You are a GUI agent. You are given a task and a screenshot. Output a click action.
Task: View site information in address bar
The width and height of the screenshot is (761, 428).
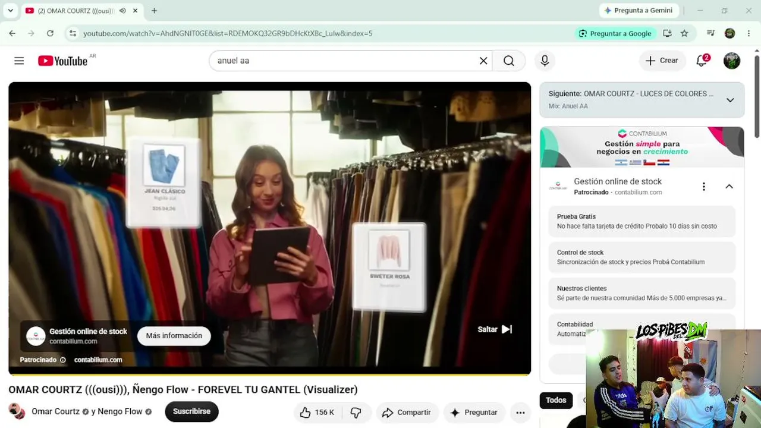pos(73,33)
